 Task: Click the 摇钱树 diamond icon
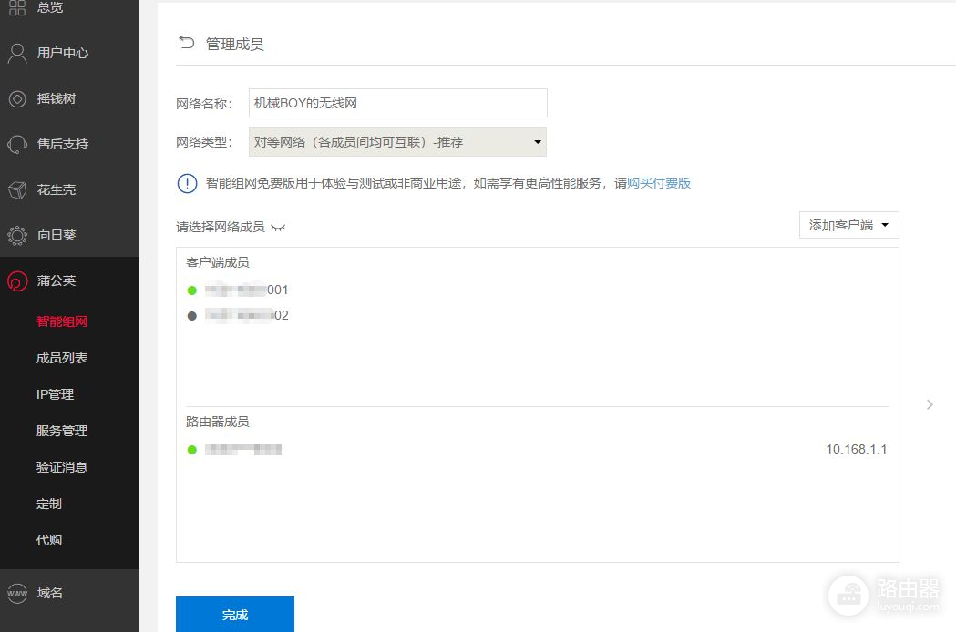pos(17,98)
